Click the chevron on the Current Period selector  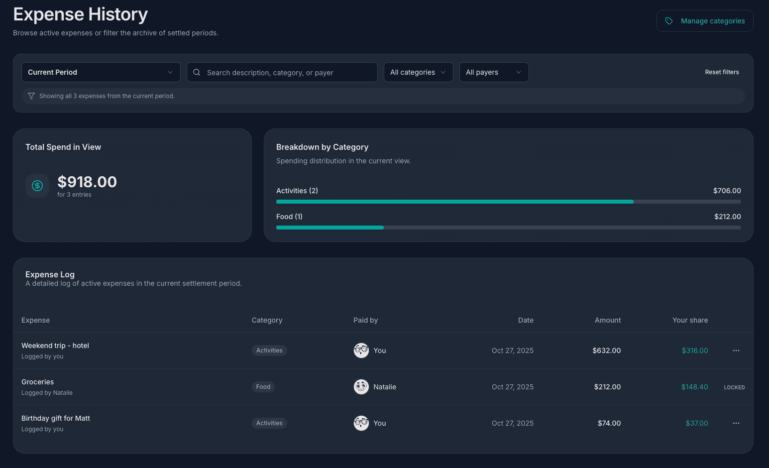pos(169,72)
